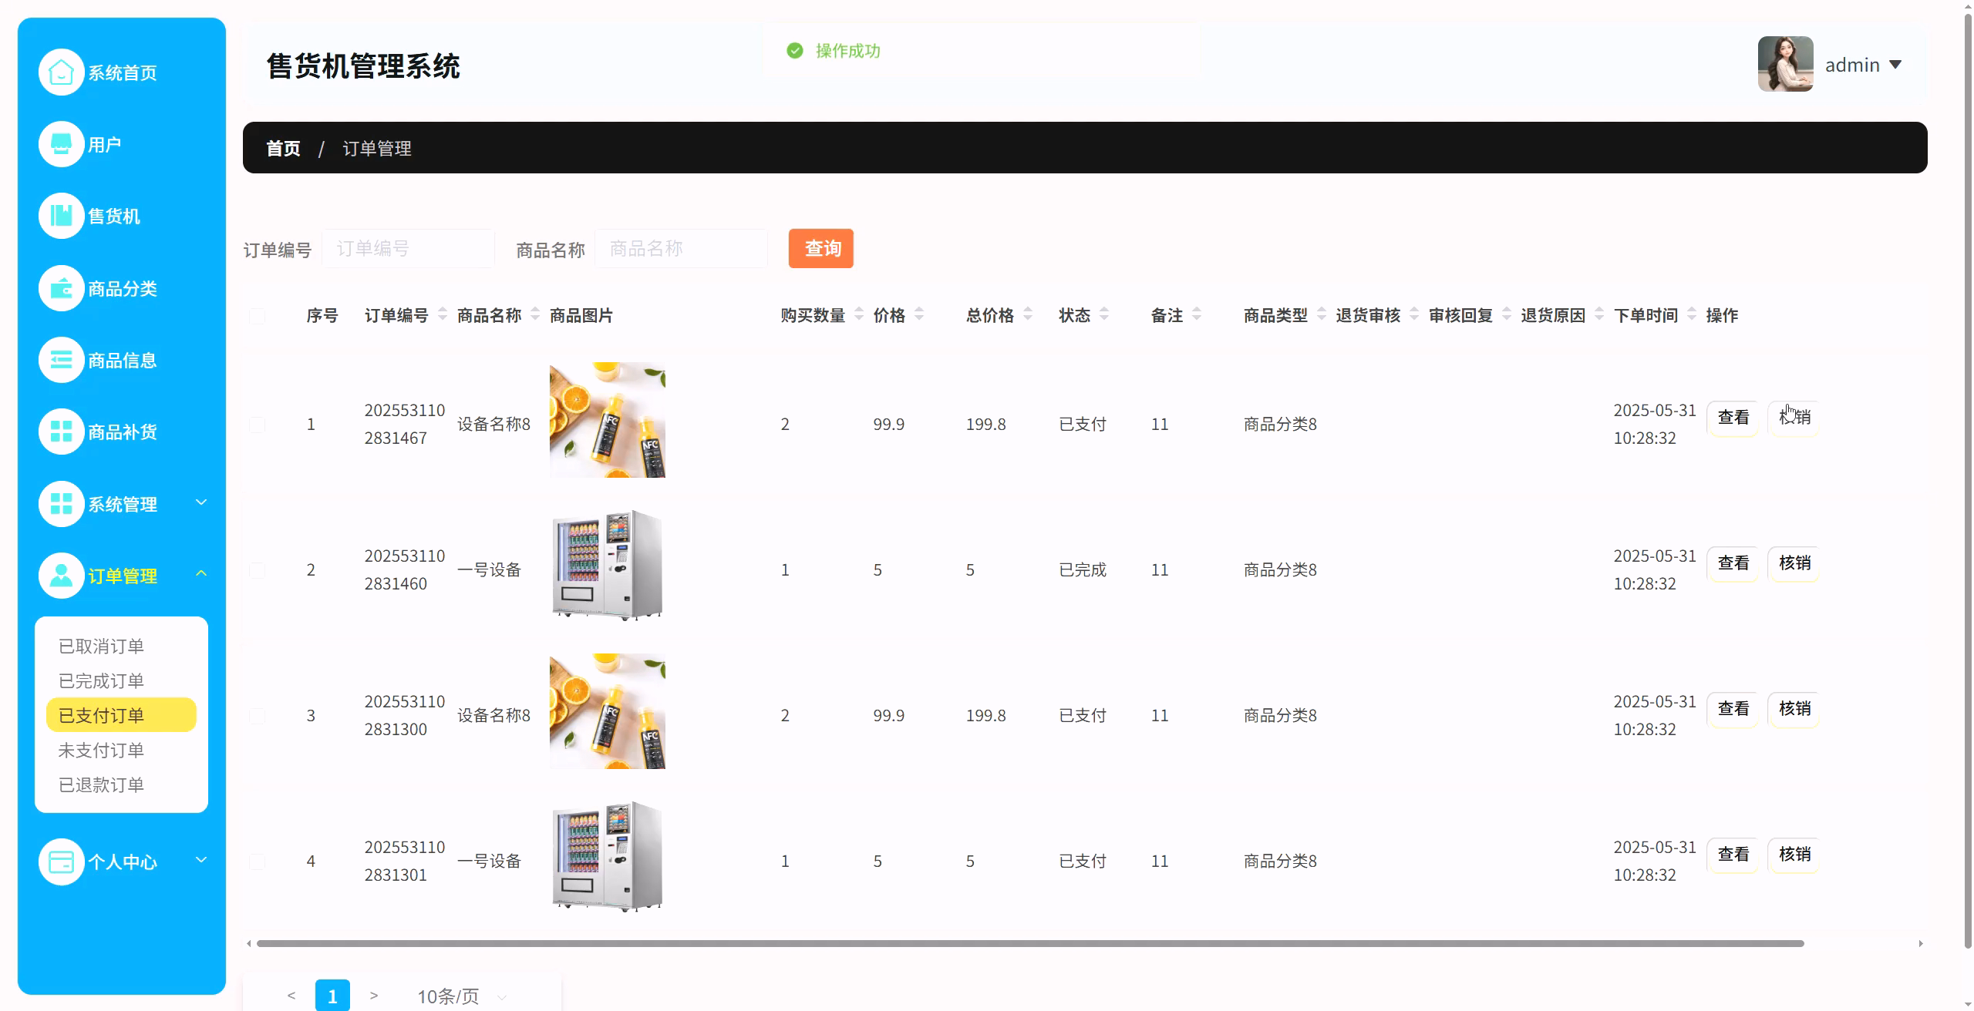Collapse the 订单管理 menu chevron
Viewport: 1974px width, 1011px height.
[x=201, y=573]
